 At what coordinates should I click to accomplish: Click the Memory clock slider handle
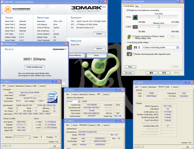159,26
